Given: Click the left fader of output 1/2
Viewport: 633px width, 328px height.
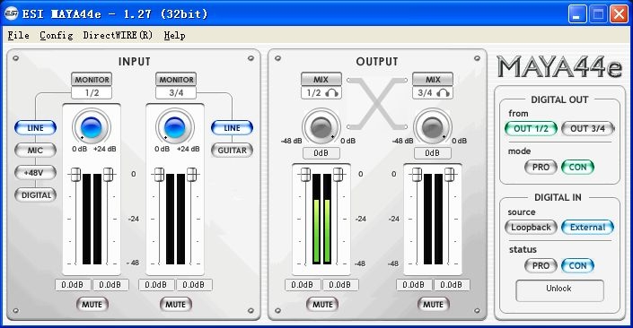Looking at the screenshot, I should [305, 175].
